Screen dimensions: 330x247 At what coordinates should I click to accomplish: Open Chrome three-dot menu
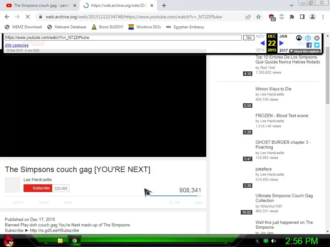coord(323,17)
